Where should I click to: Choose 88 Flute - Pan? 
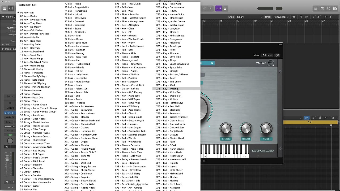pyautogui.click(x=72, y=60)
